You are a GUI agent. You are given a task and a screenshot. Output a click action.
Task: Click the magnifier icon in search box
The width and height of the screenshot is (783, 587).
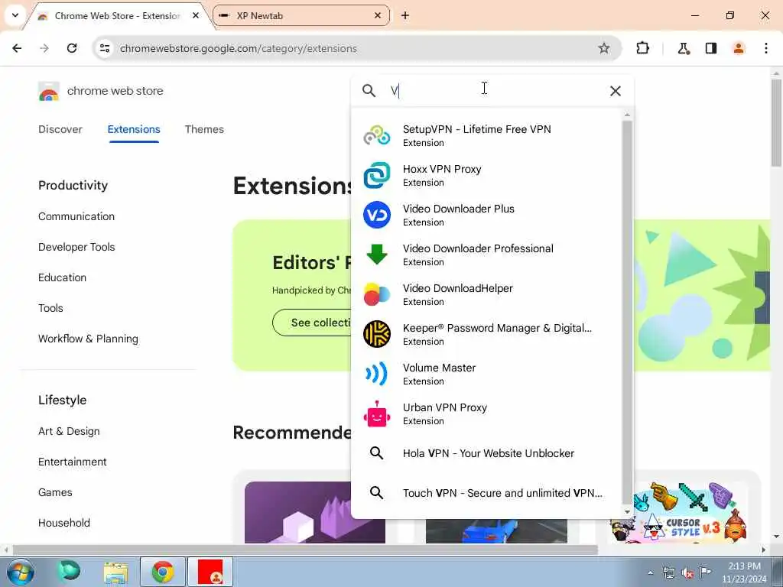coord(369,91)
